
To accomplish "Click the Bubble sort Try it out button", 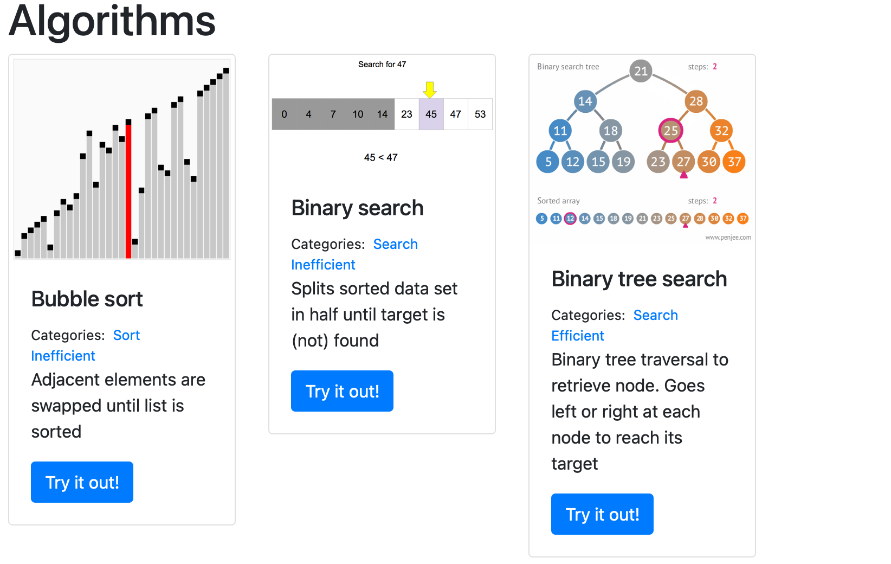I will pyautogui.click(x=82, y=482).
